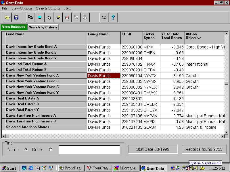Open the Search-Options menu
This screenshot has height=172, width=230.
(48, 8)
